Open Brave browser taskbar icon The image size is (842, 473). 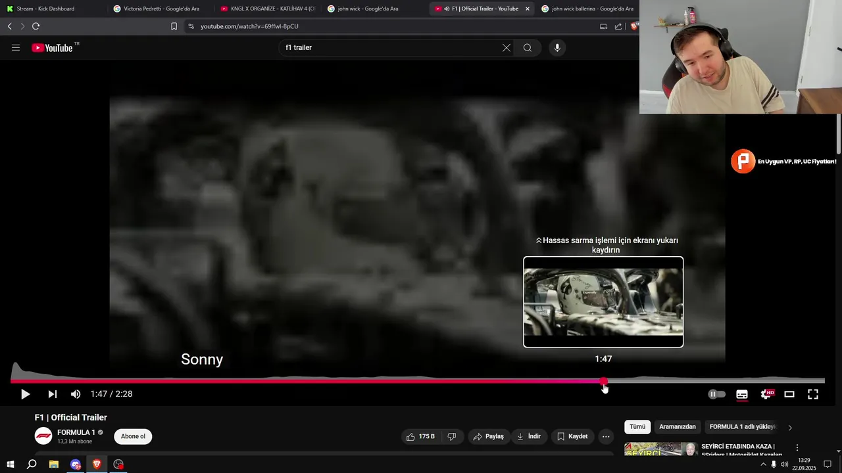coord(97,464)
